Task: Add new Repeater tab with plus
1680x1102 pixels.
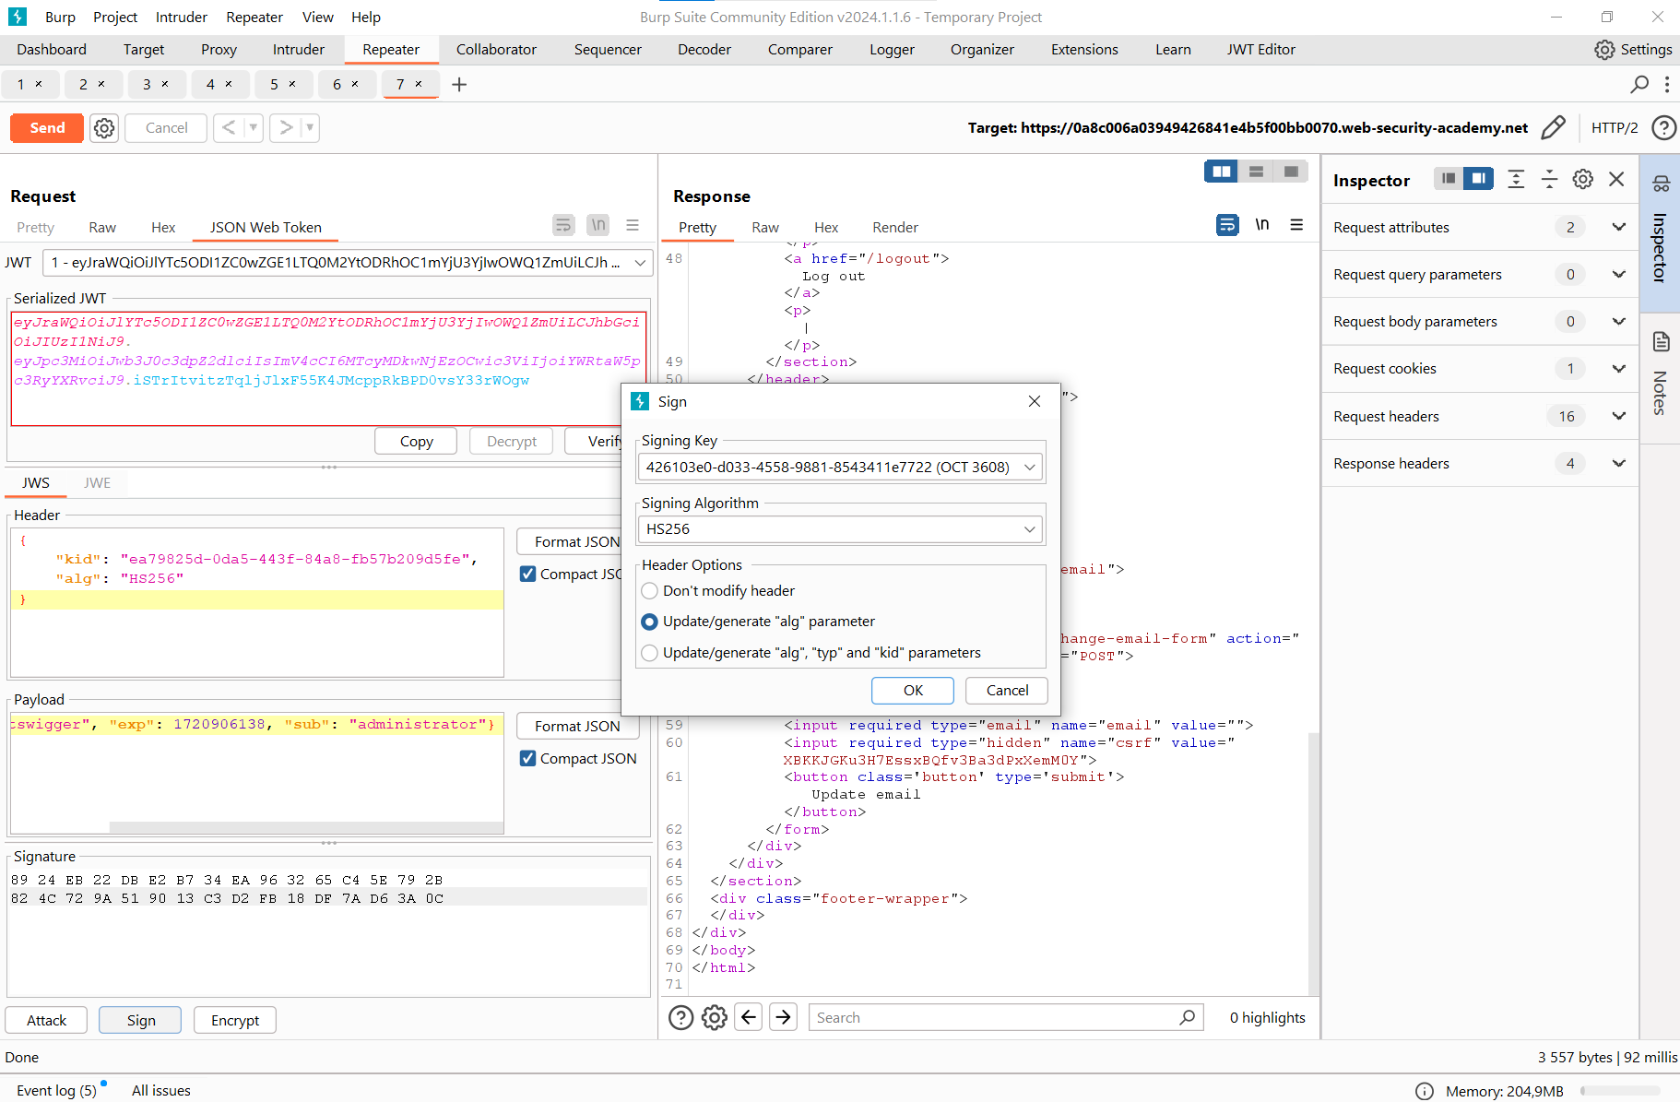Action: coord(459,85)
